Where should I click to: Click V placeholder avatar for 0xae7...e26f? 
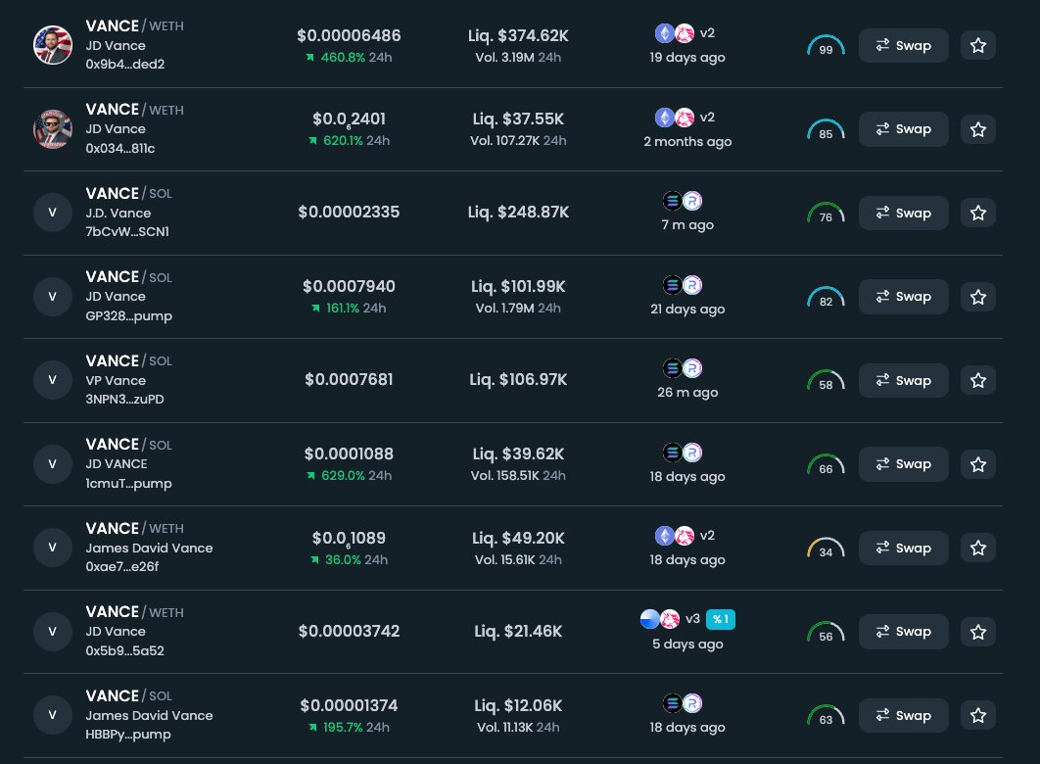[53, 548]
